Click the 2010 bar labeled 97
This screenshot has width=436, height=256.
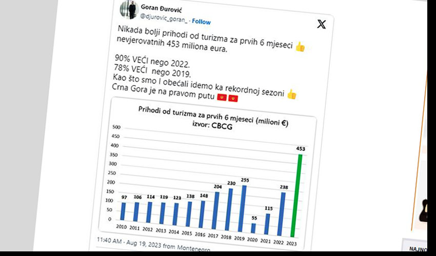coord(123,211)
